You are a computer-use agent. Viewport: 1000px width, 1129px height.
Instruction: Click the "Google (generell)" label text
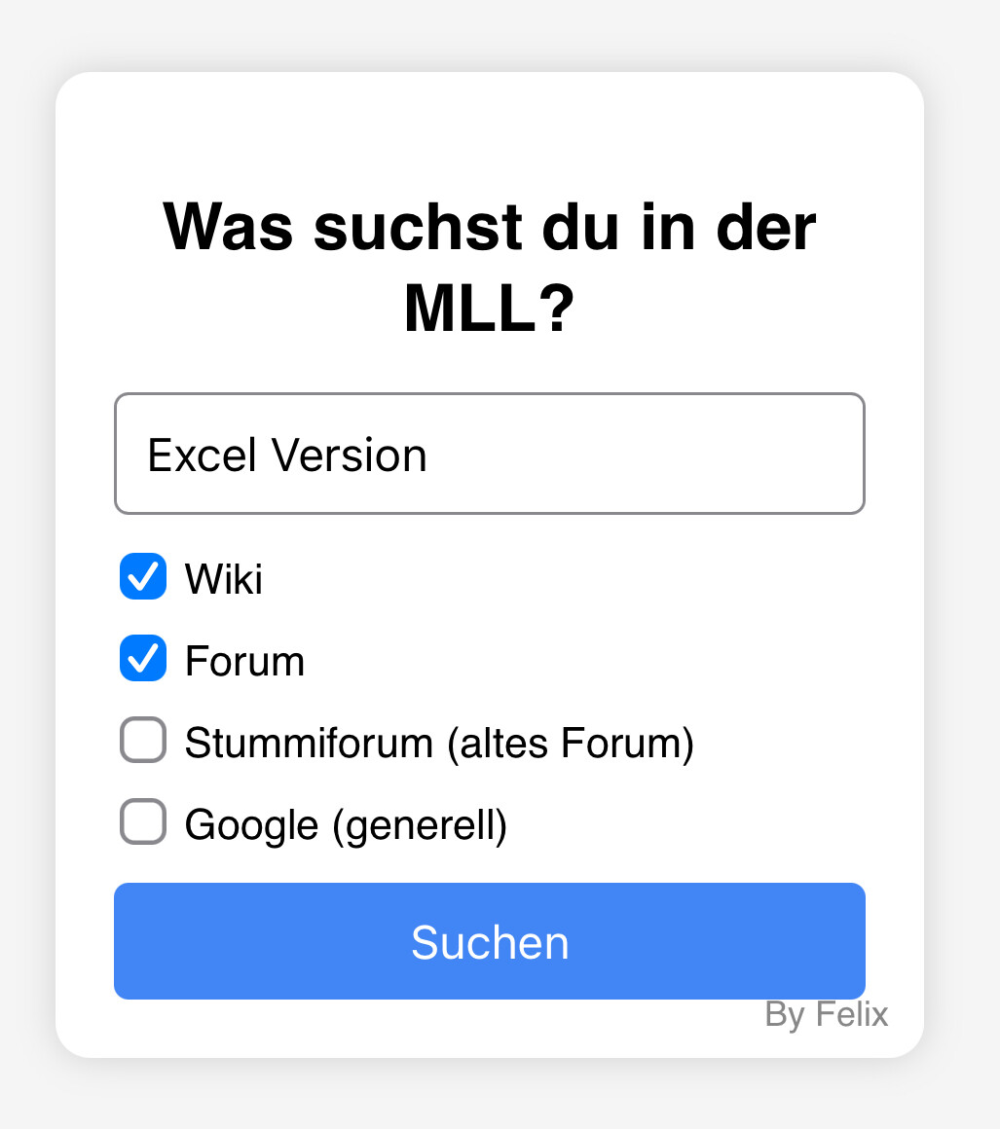point(346,825)
